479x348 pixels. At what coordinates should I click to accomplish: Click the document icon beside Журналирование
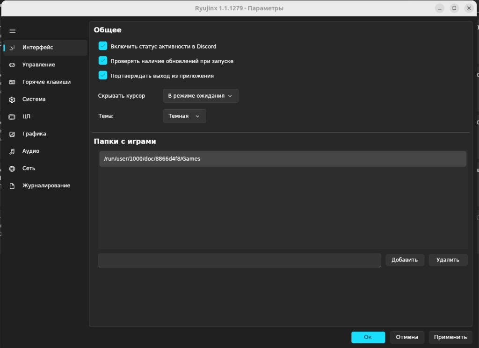click(x=12, y=186)
